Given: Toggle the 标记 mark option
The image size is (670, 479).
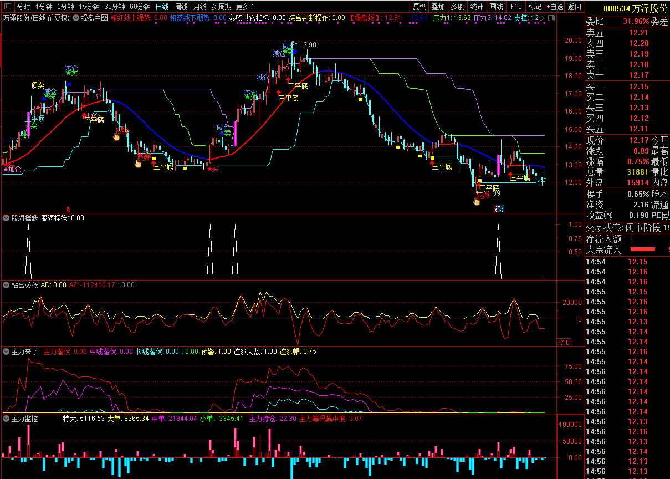Looking at the screenshot, I should [534, 7].
